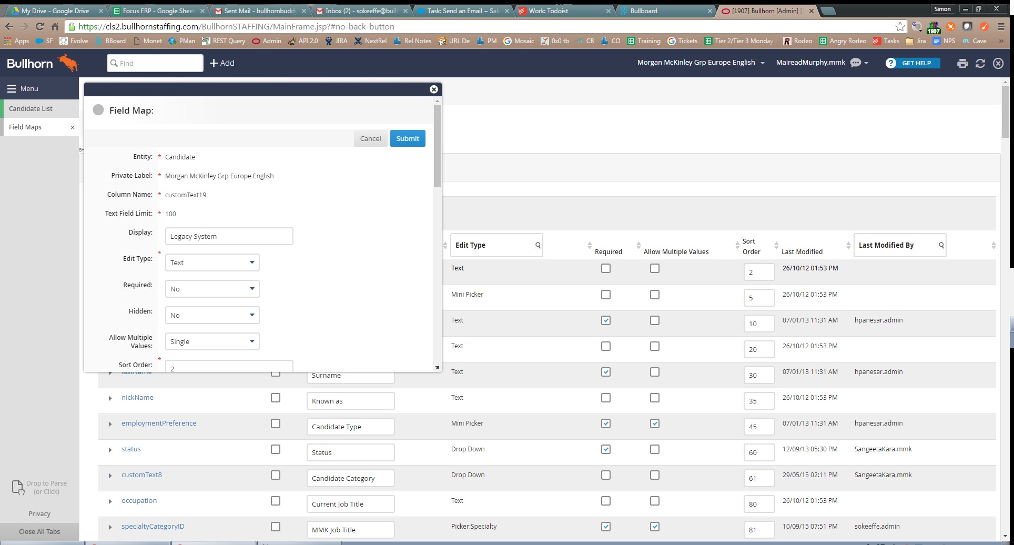Click the Cancel button in Field Map

pos(370,138)
